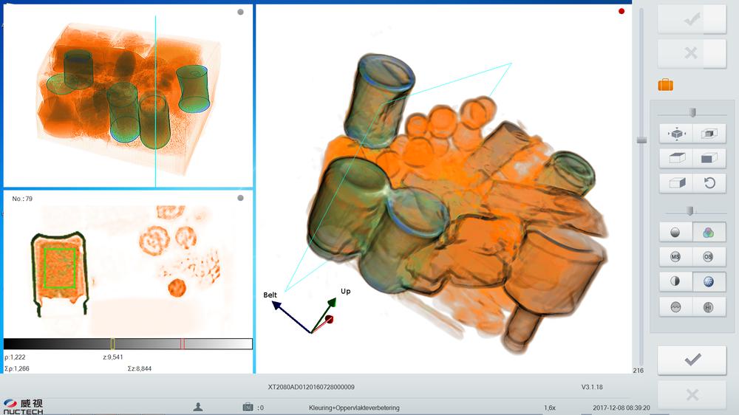This screenshot has width=739, height=415.
Task: Click the orange suitcase icon
Action: point(665,85)
